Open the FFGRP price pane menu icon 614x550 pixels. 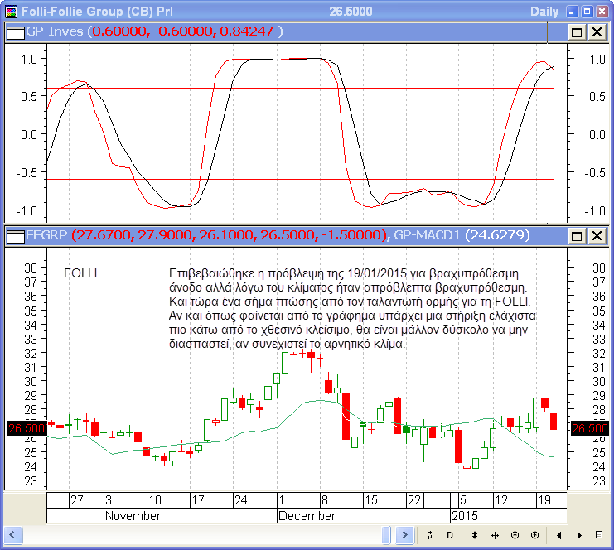pos(16,236)
